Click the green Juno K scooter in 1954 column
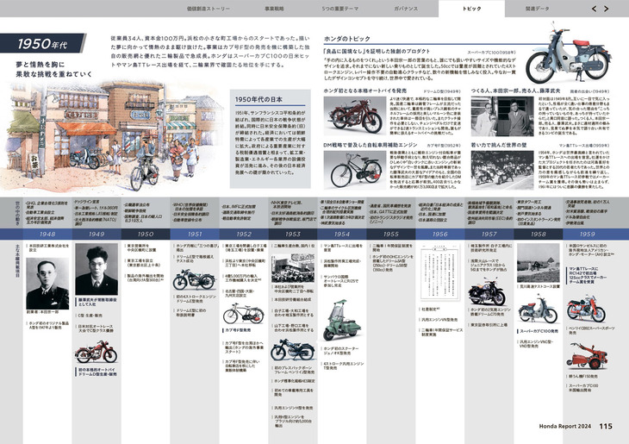 pyautogui.click(x=341, y=321)
